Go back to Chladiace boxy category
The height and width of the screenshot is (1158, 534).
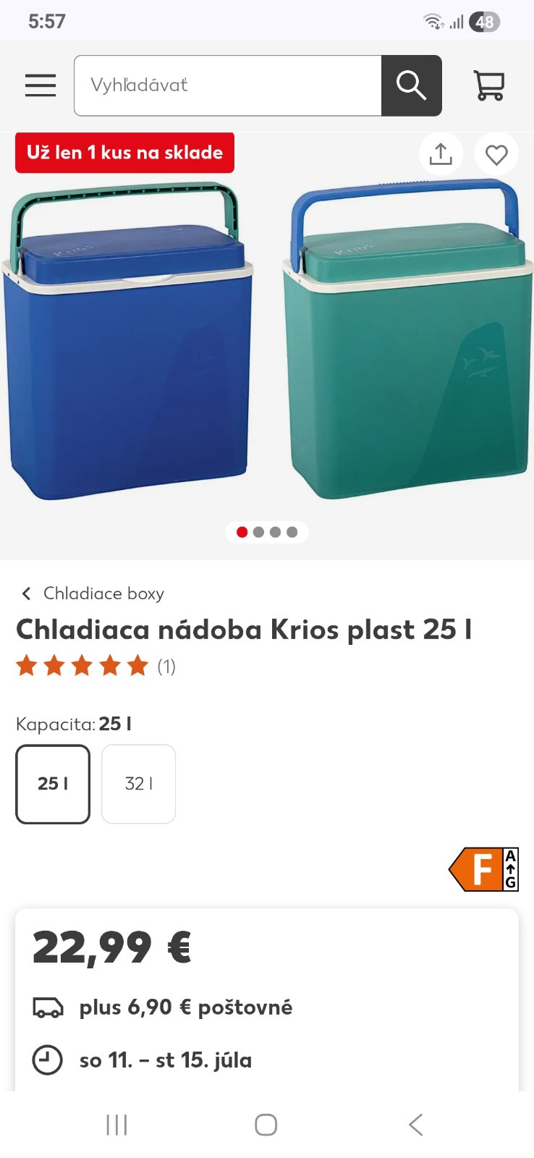pyautogui.click(x=103, y=593)
